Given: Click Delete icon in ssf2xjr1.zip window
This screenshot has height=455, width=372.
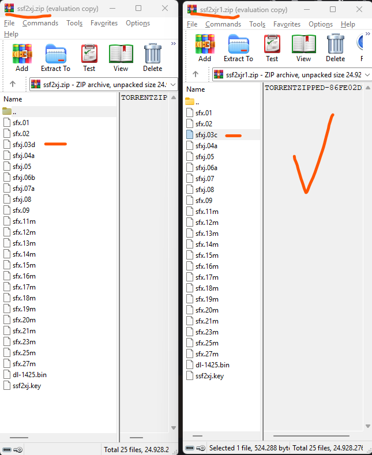Looking at the screenshot, I should point(336,48).
